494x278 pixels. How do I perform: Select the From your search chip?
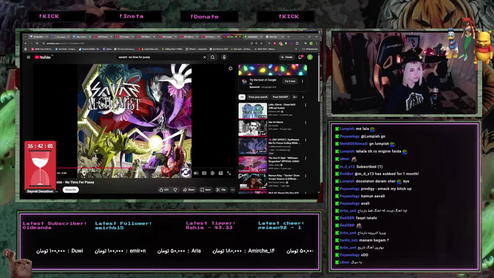pos(258,97)
